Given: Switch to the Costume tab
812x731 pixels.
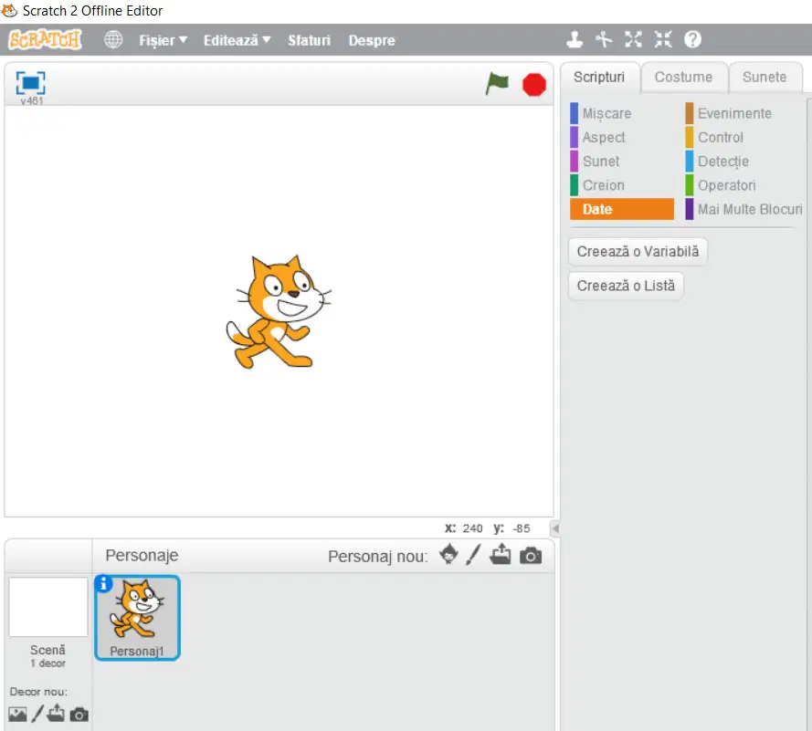Looking at the screenshot, I should (683, 77).
